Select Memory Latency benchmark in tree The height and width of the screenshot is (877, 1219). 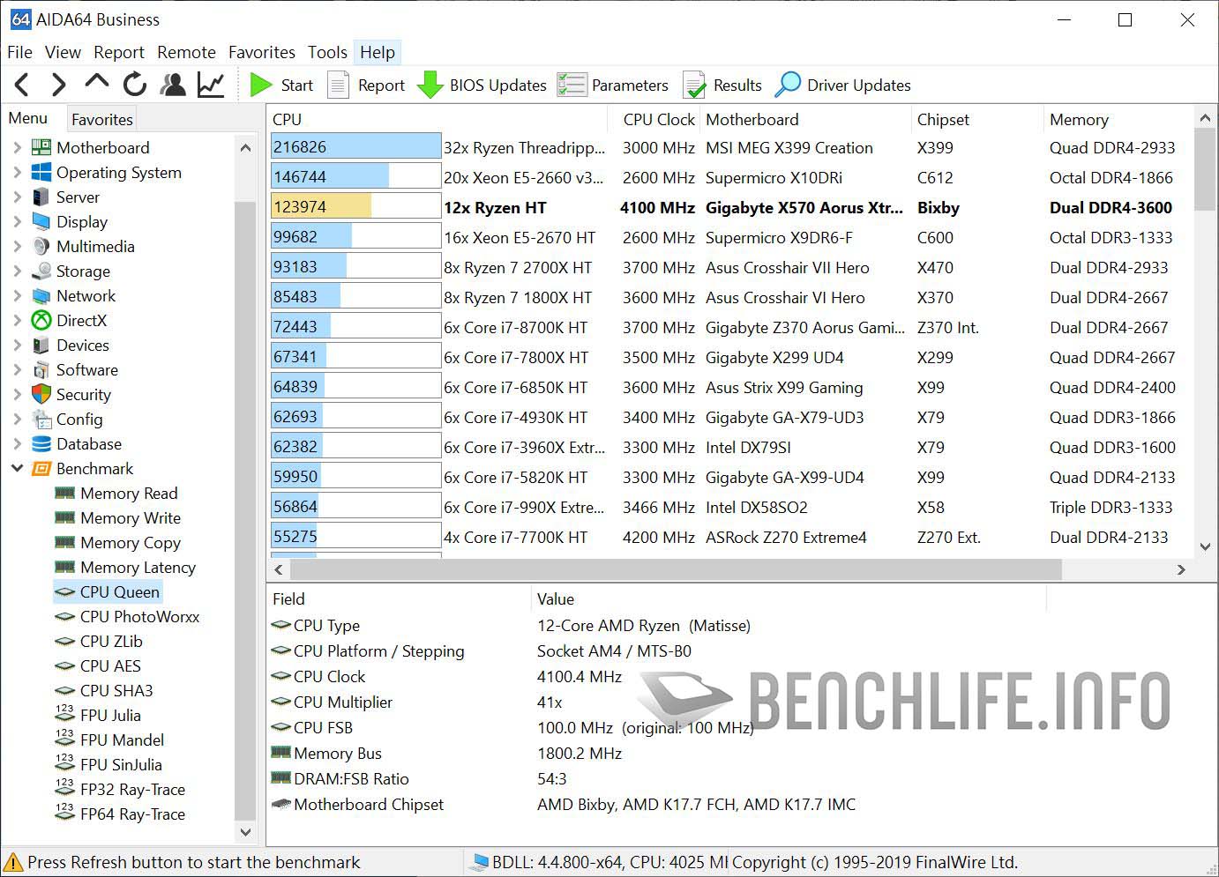pos(138,568)
